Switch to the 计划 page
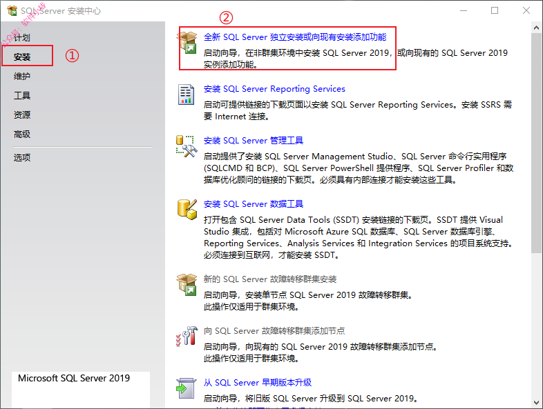This screenshot has width=543, height=409. 22,38
